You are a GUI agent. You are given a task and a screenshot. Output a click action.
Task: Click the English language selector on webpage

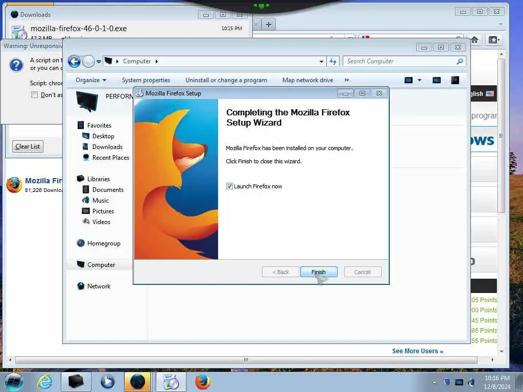482,94
